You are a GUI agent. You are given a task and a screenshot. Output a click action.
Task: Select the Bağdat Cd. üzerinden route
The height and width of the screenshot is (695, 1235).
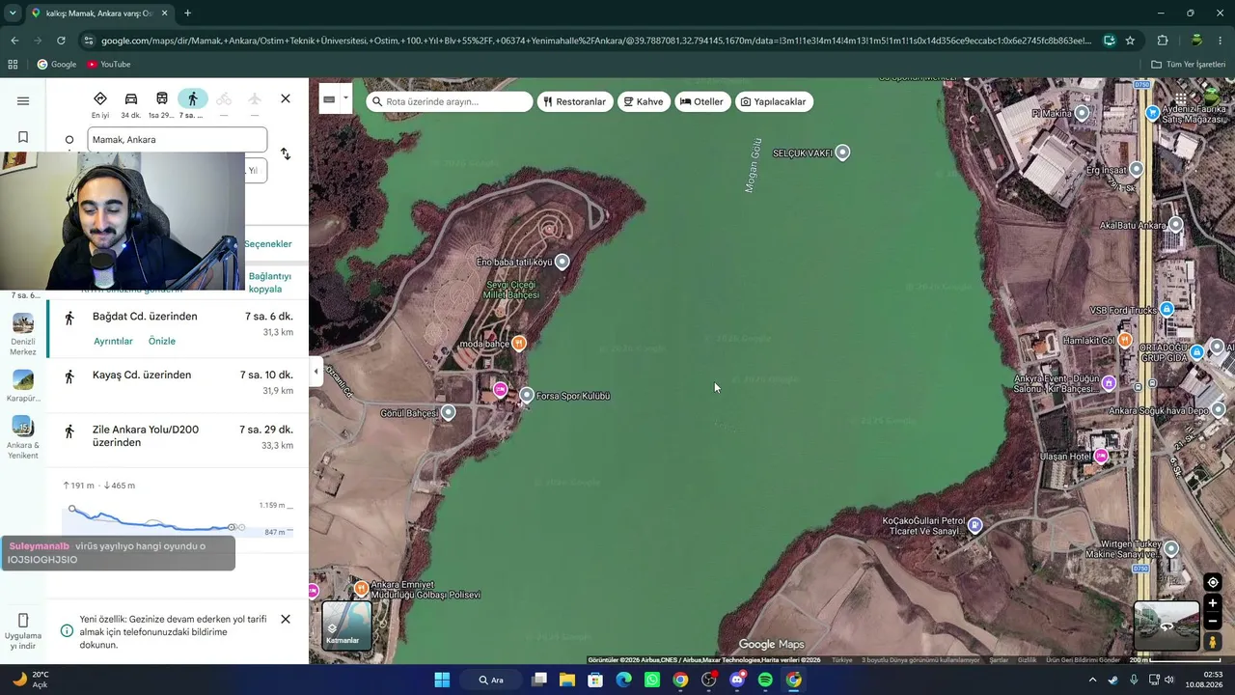[178, 328]
